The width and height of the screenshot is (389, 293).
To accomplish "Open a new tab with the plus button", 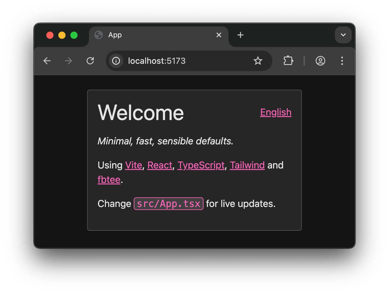I will (x=240, y=35).
